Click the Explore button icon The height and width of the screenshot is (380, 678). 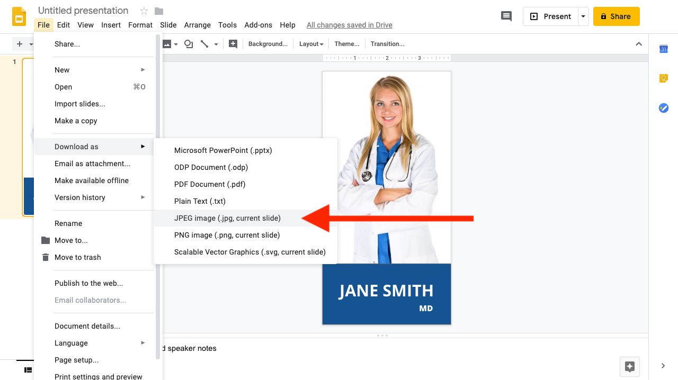pos(629,366)
